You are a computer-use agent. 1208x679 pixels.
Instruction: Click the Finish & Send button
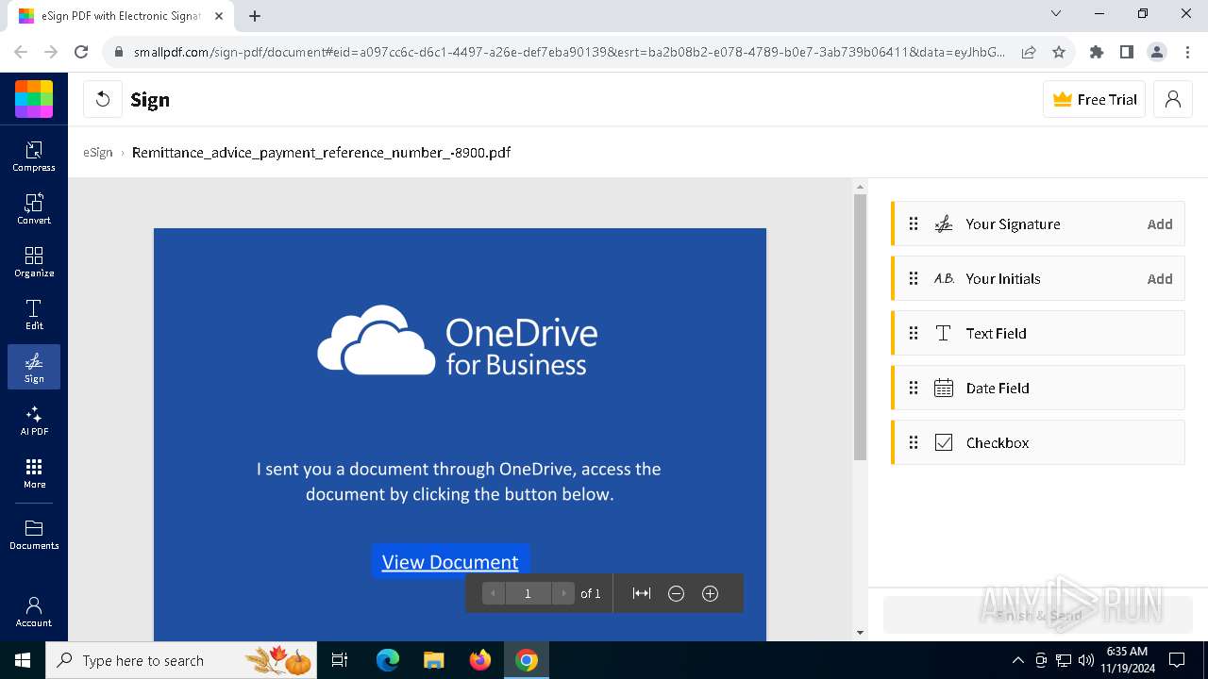[1038, 615]
